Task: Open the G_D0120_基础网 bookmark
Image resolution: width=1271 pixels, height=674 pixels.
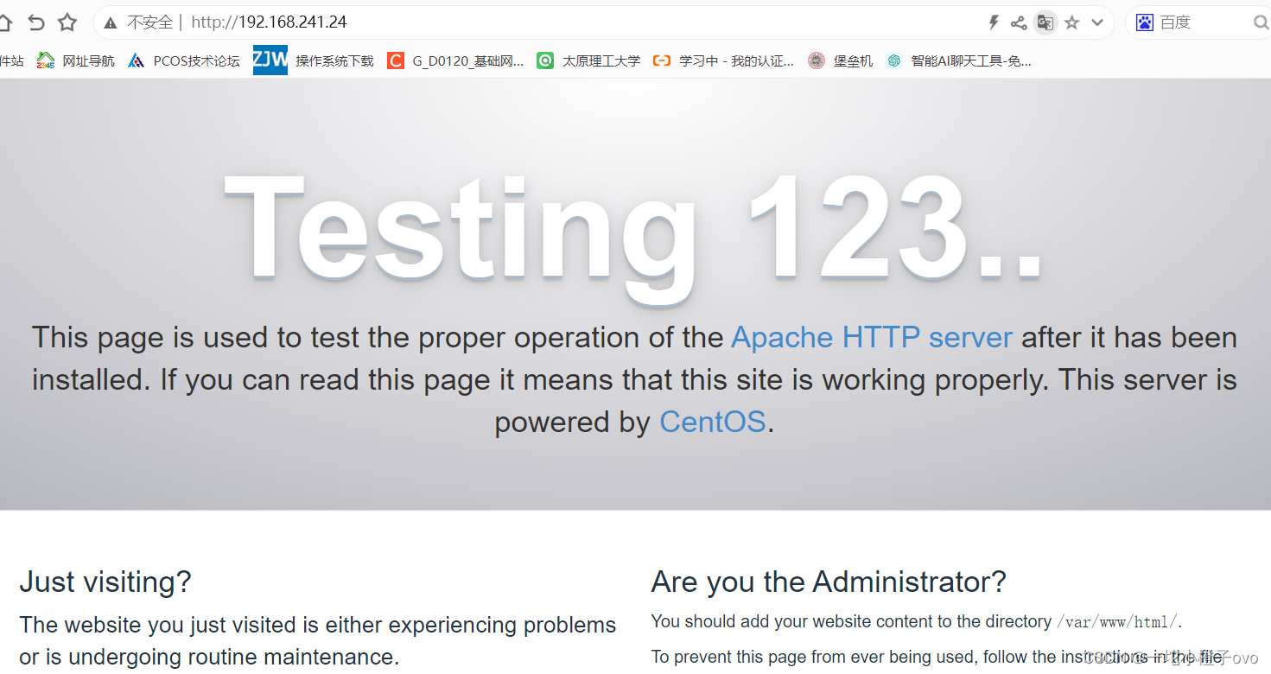Action: pos(455,60)
